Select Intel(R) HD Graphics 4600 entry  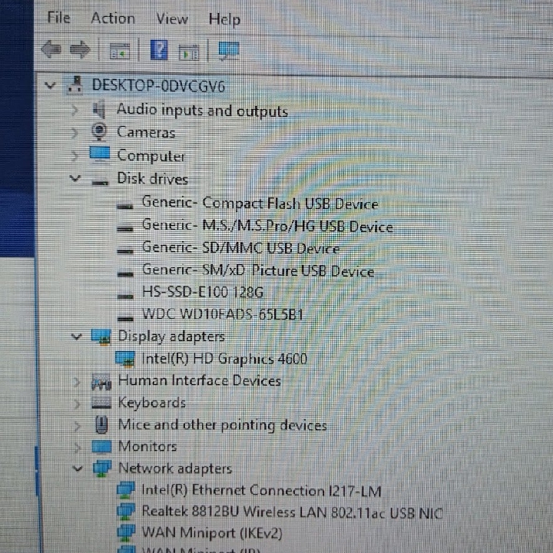pyautogui.click(x=224, y=359)
